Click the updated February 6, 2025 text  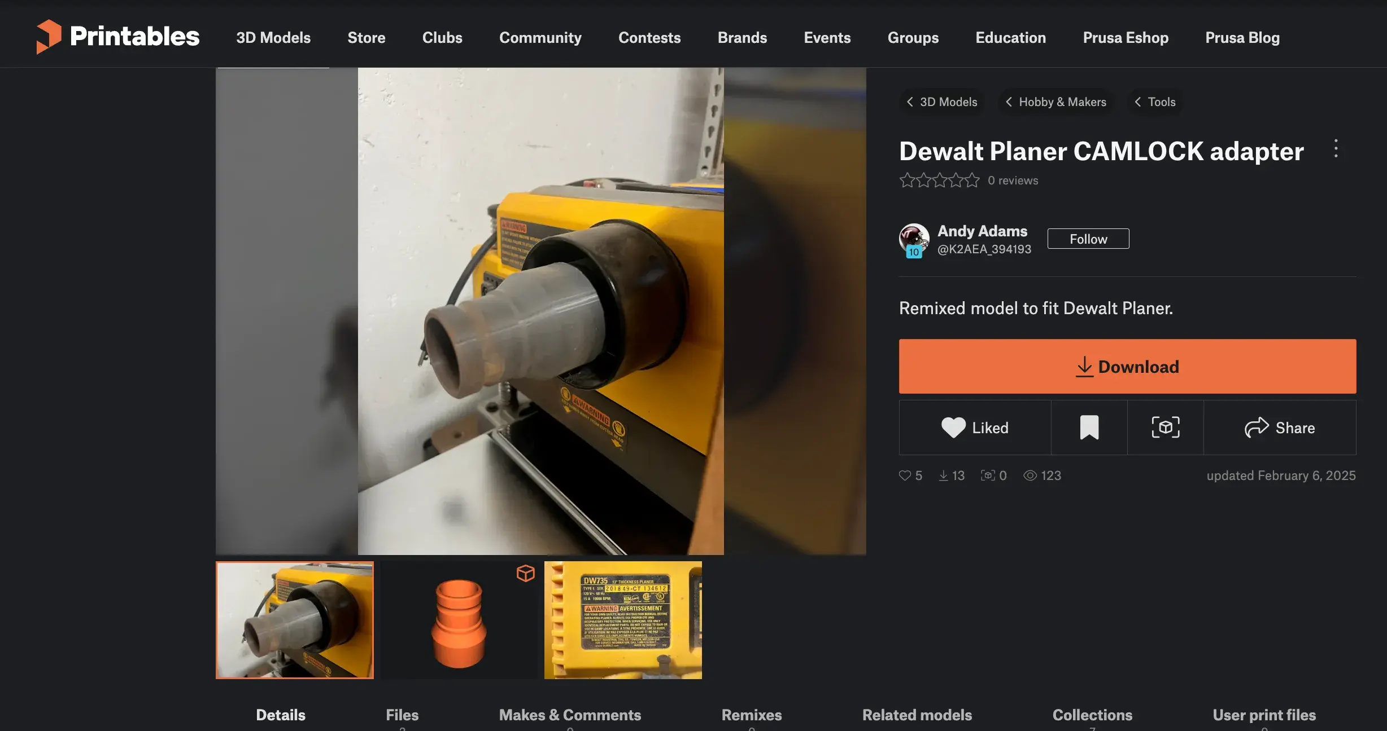pyautogui.click(x=1281, y=475)
